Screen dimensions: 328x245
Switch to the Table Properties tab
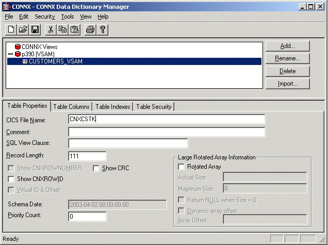[x=27, y=106]
